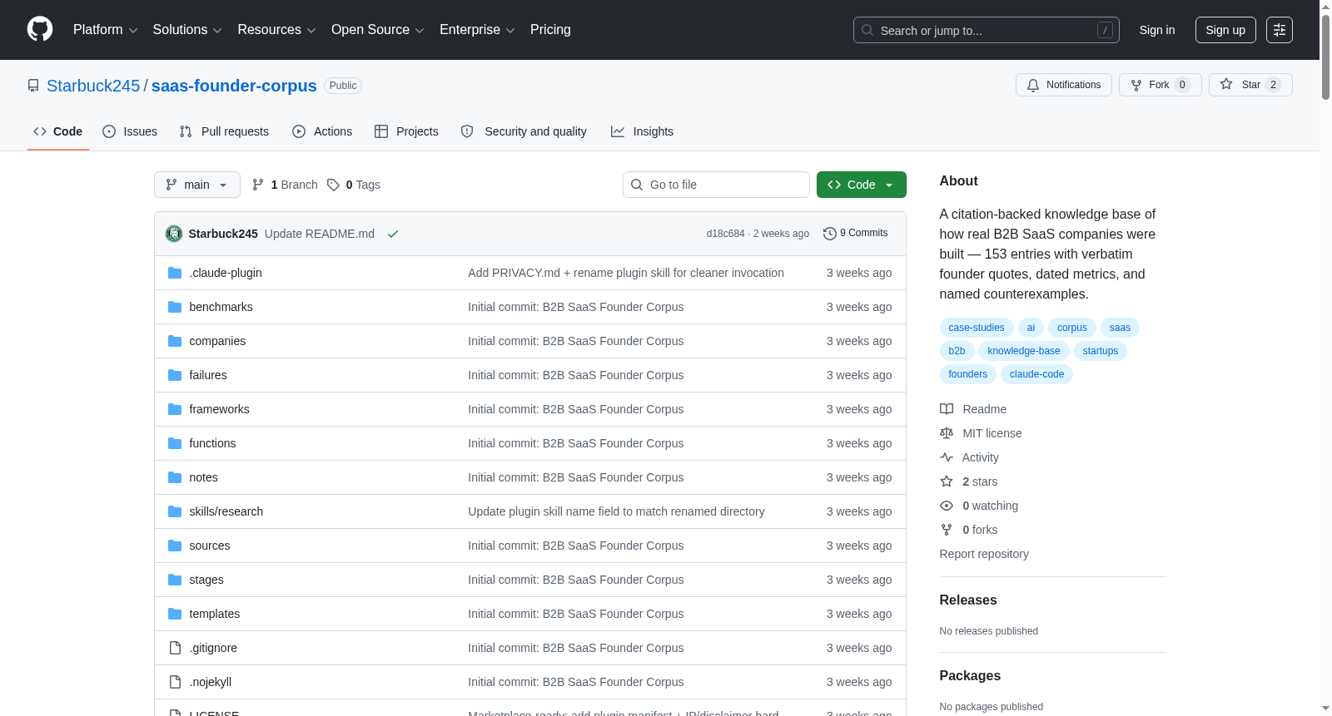Click the .nojekyll file icon
The image size is (1332, 716).
click(x=175, y=682)
